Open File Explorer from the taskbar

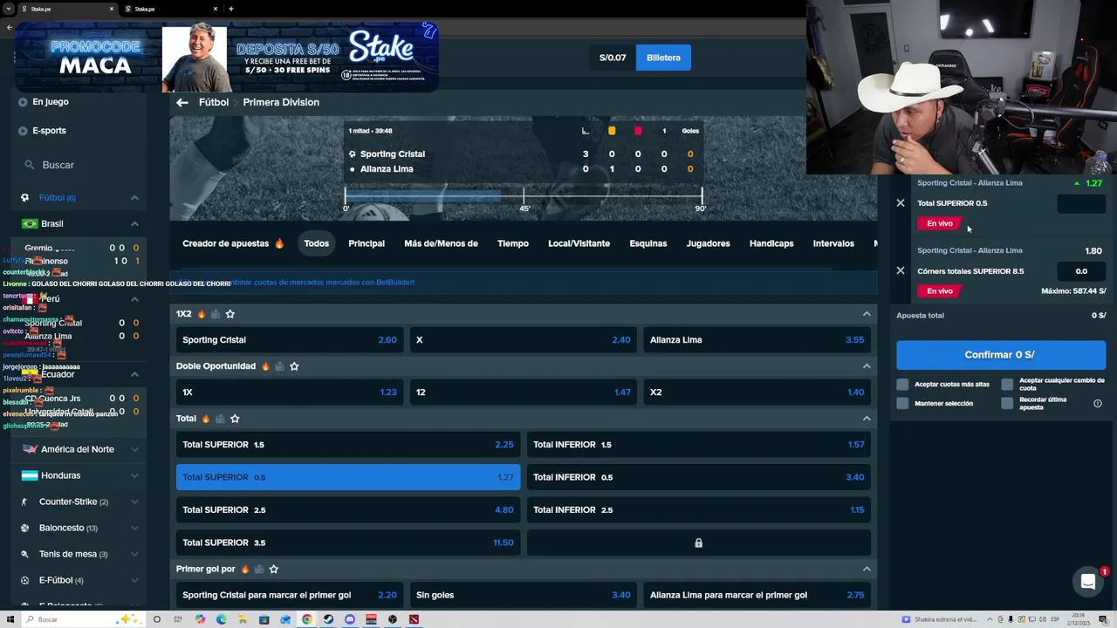tap(243, 619)
